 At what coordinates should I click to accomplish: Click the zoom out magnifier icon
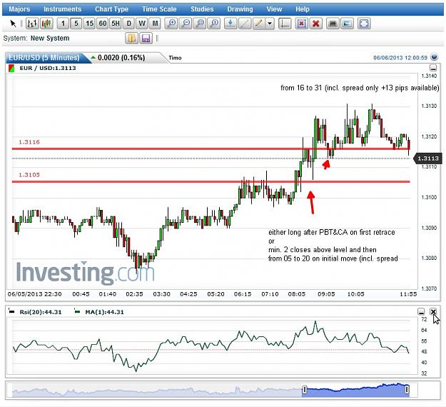(186, 24)
